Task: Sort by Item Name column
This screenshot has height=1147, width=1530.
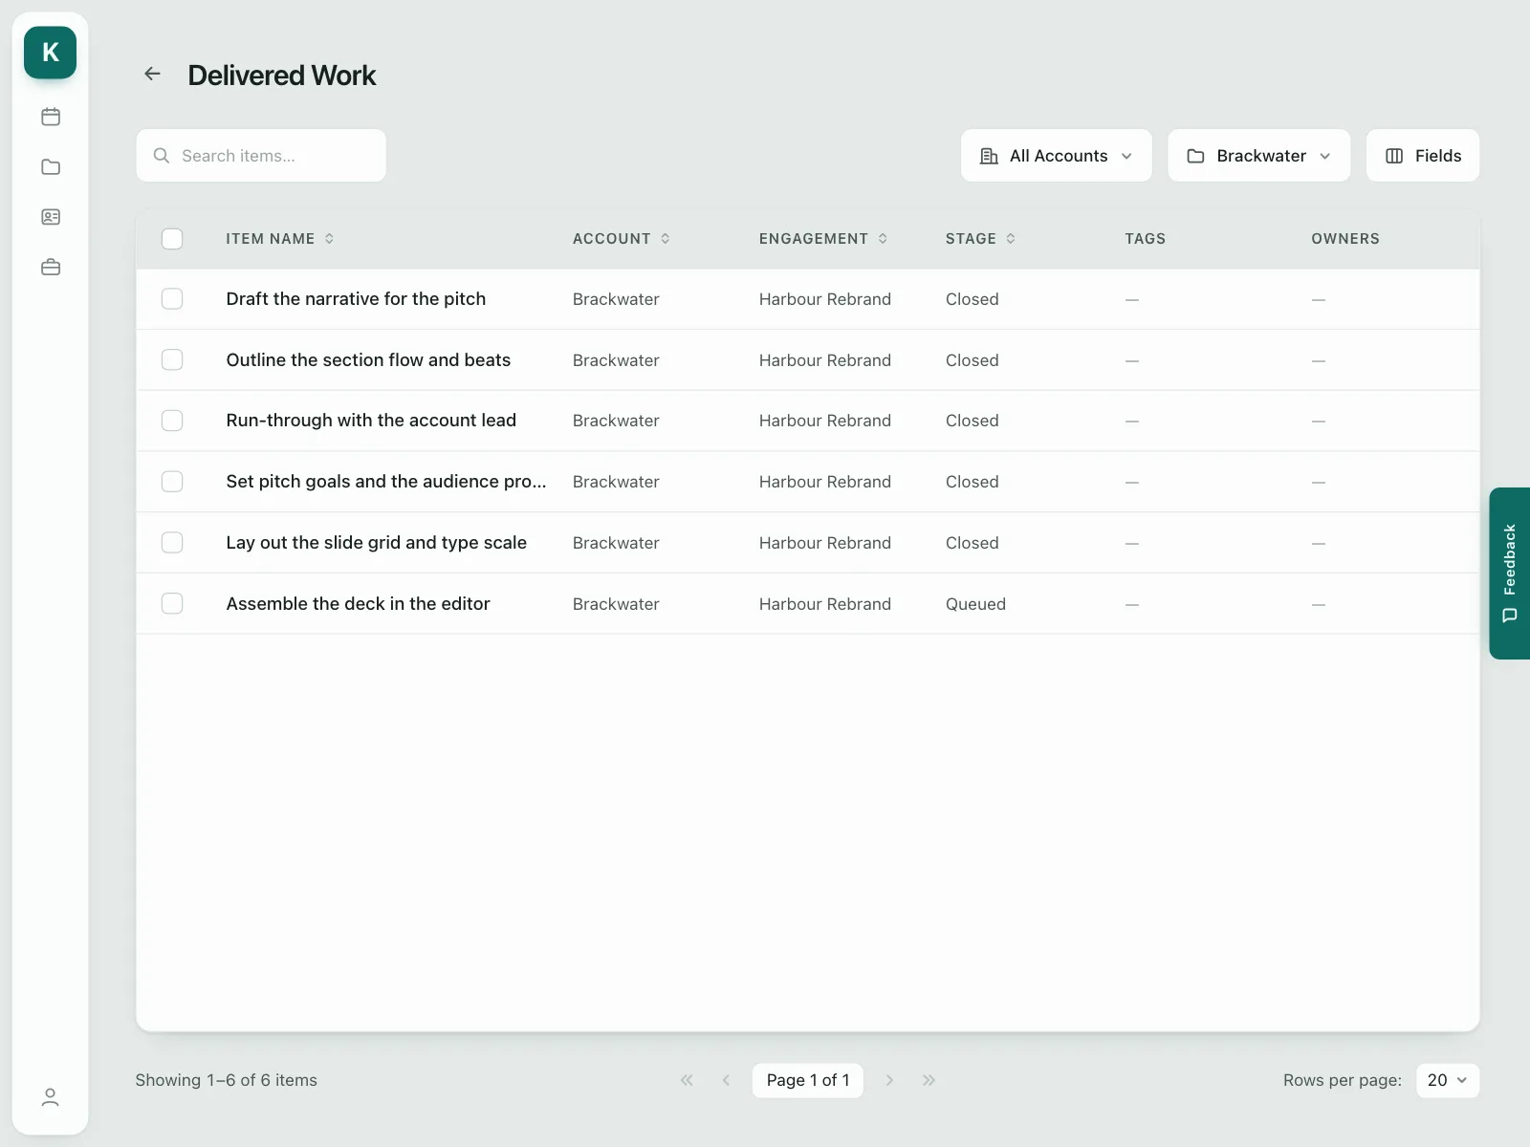Action: pyautogui.click(x=279, y=239)
